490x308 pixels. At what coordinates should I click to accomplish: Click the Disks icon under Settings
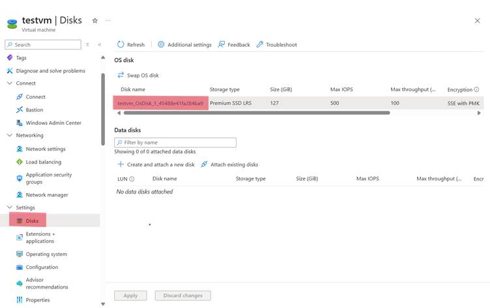(20, 221)
